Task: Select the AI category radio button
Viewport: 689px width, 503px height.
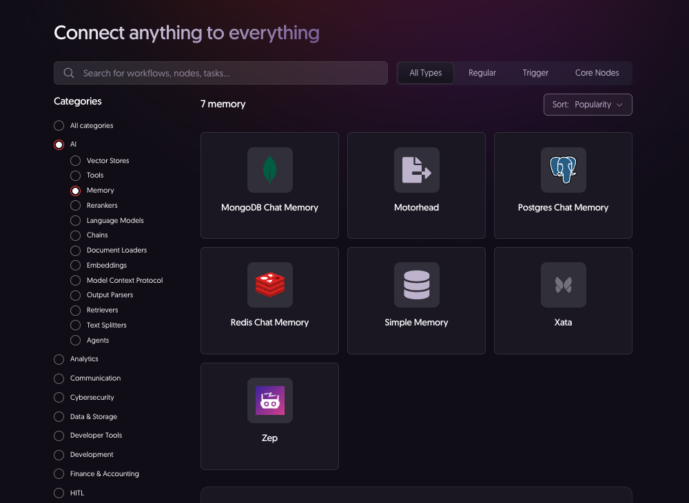Action: (59, 145)
